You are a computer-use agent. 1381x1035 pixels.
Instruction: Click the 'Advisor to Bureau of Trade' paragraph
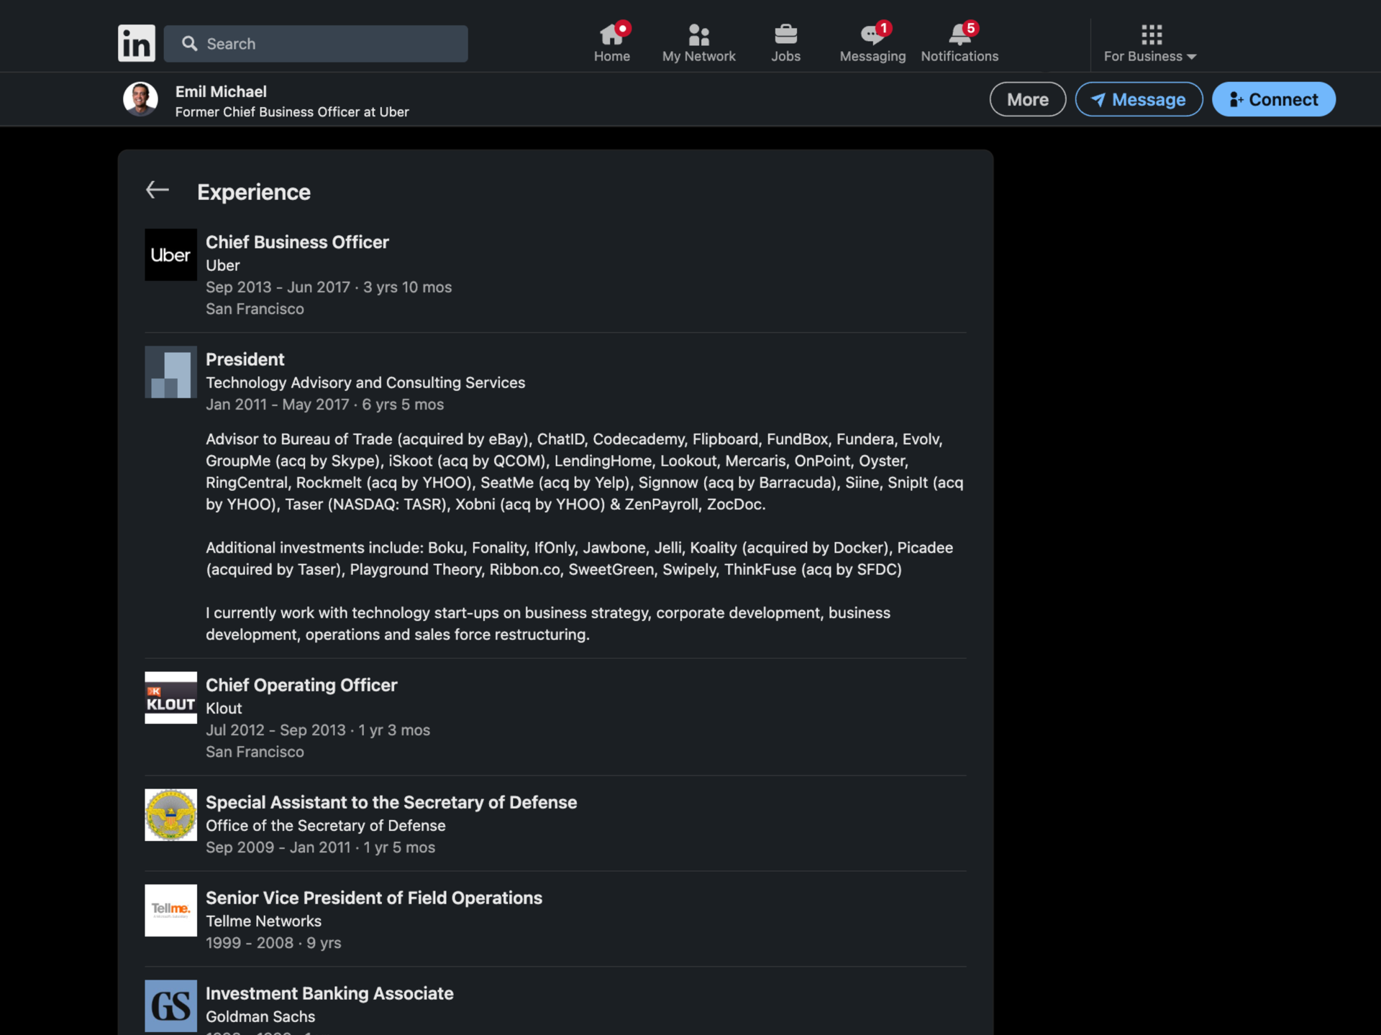584,471
